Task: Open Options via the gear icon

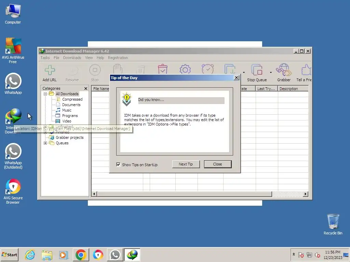Action: coord(185,69)
